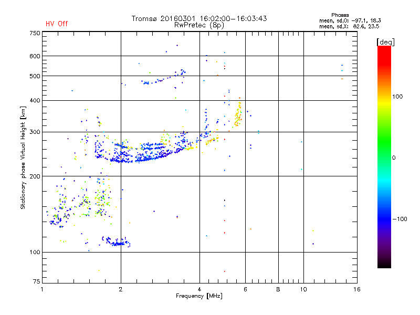Click the y-axis '300' tick label
Image resolution: width=420 pixels, height=315 pixels.
[35, 132]
